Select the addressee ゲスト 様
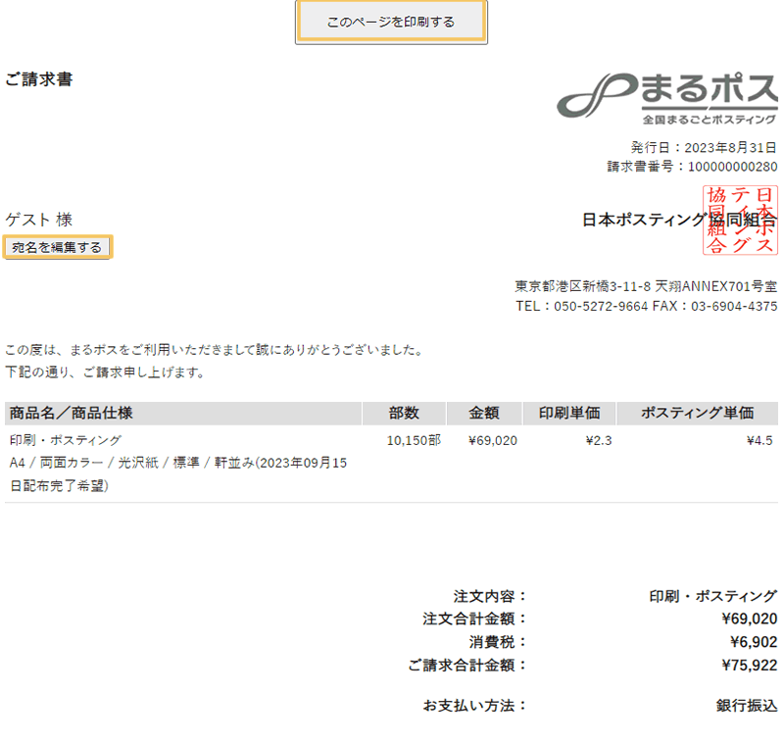This screenshot has height=743, width=784. point(39,220)
